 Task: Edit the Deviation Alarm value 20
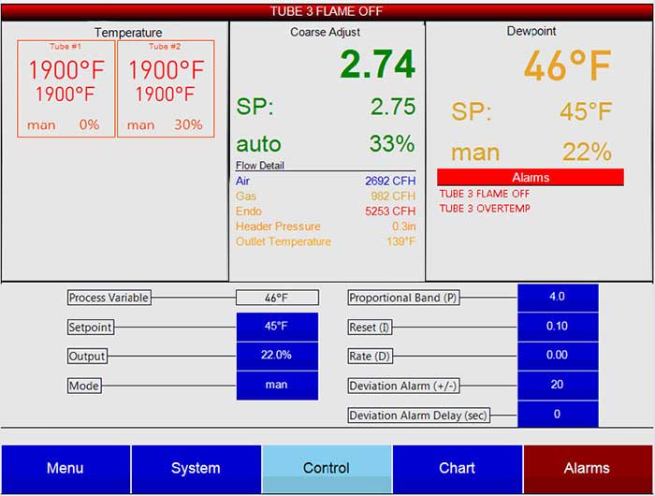click(x=558, y=386)
